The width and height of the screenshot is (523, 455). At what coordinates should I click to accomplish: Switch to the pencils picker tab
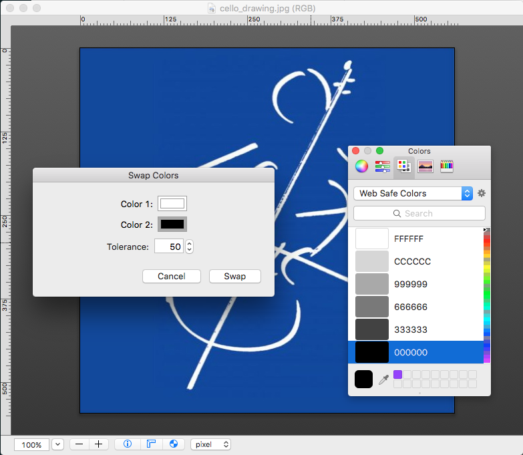click(447, 166)
